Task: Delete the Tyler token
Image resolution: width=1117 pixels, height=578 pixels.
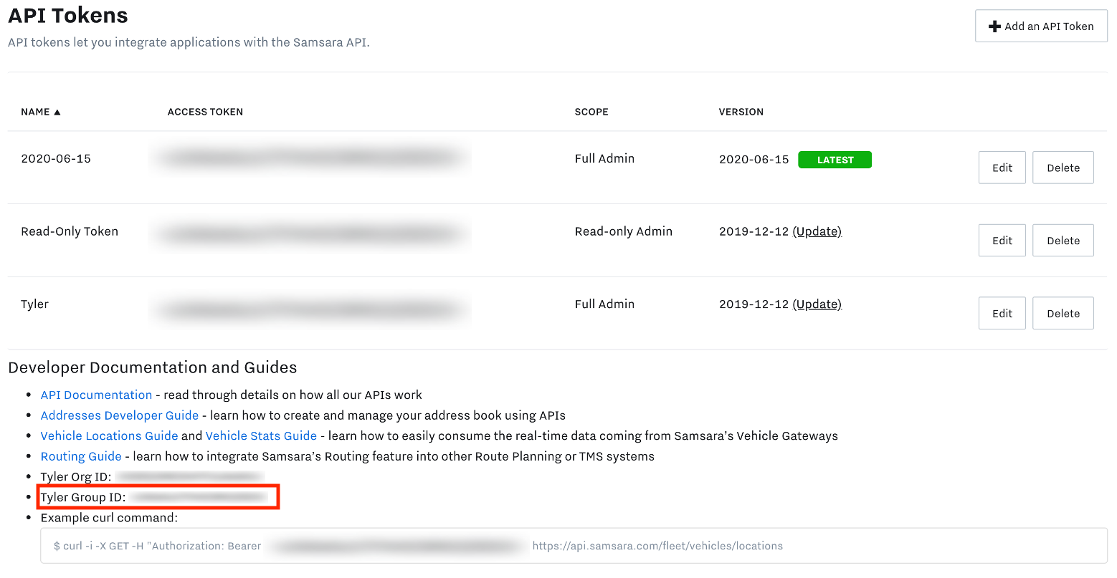Action: coord(1063,313)
